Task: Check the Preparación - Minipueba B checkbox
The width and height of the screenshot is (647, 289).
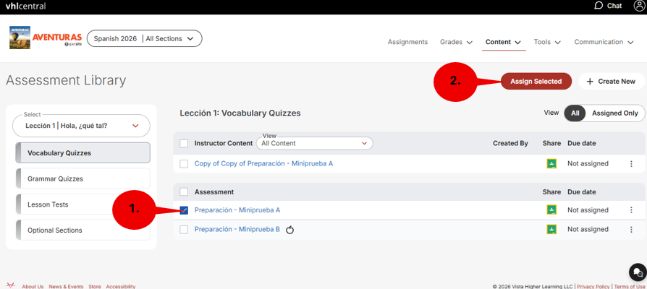Action: [x=184, y=229]
